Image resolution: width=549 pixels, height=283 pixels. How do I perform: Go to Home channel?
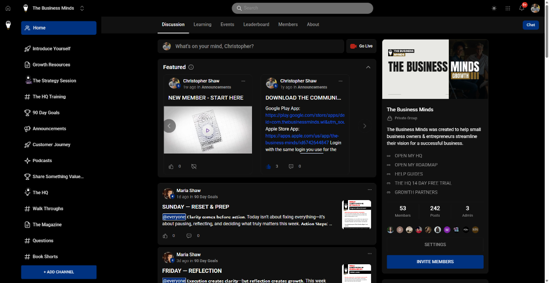coord(58,28)
